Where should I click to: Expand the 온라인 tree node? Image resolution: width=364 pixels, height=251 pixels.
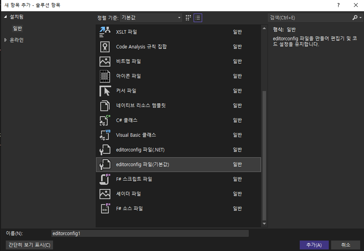point(5,40)
